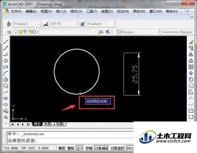
Task: Select the Rectangle draw tool
Action: (x=6, y=67)
